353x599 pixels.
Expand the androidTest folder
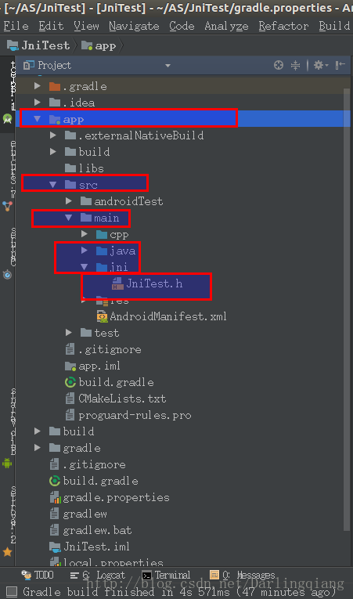pos(69,201)
